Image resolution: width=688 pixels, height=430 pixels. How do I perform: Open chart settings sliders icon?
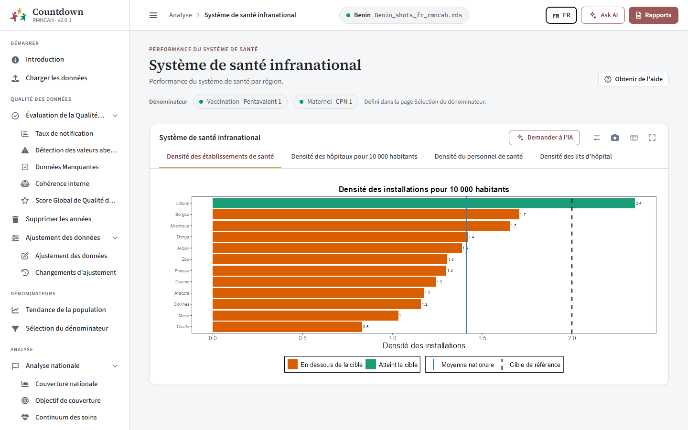(x=597, y=138)
